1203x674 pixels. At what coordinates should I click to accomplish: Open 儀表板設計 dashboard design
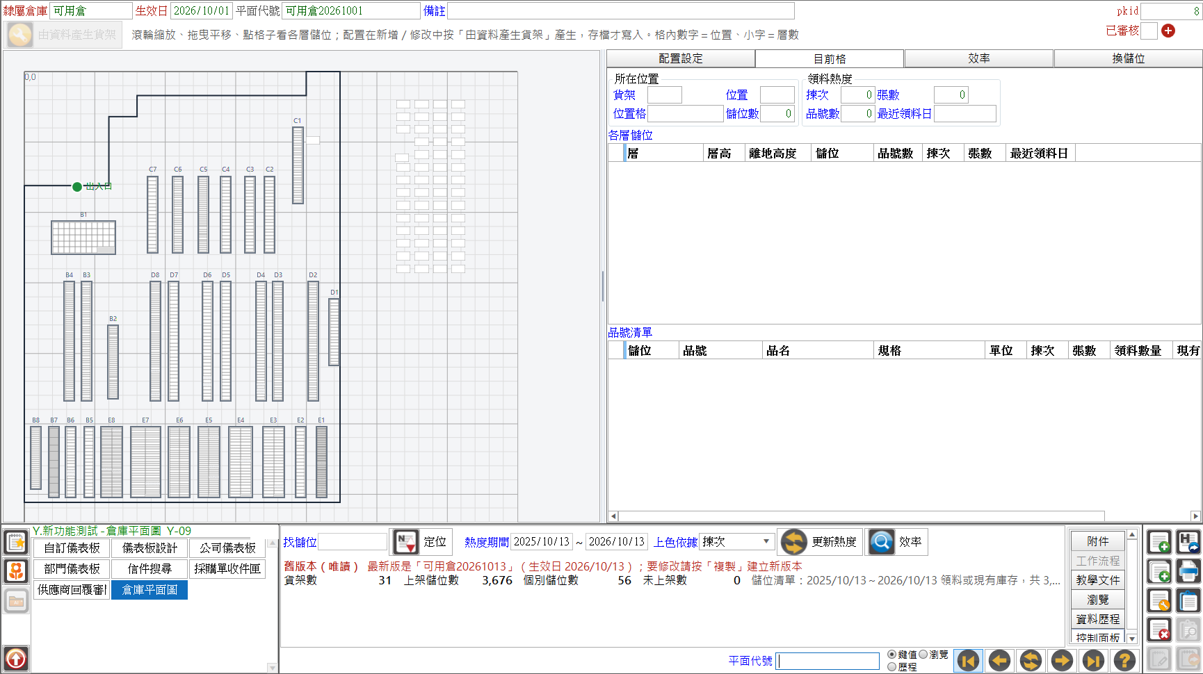click(x=150, y=548)
